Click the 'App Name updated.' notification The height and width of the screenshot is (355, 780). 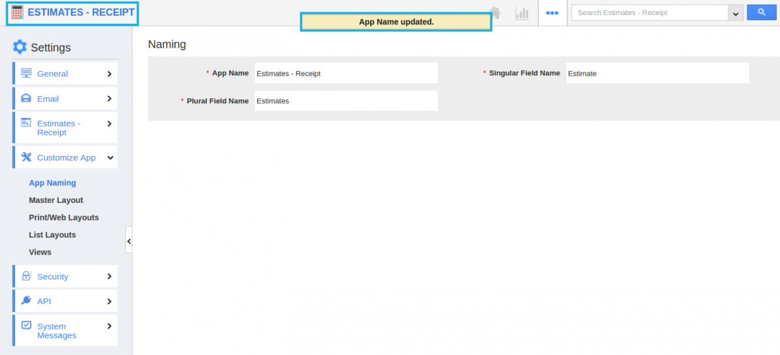[396, 22]
